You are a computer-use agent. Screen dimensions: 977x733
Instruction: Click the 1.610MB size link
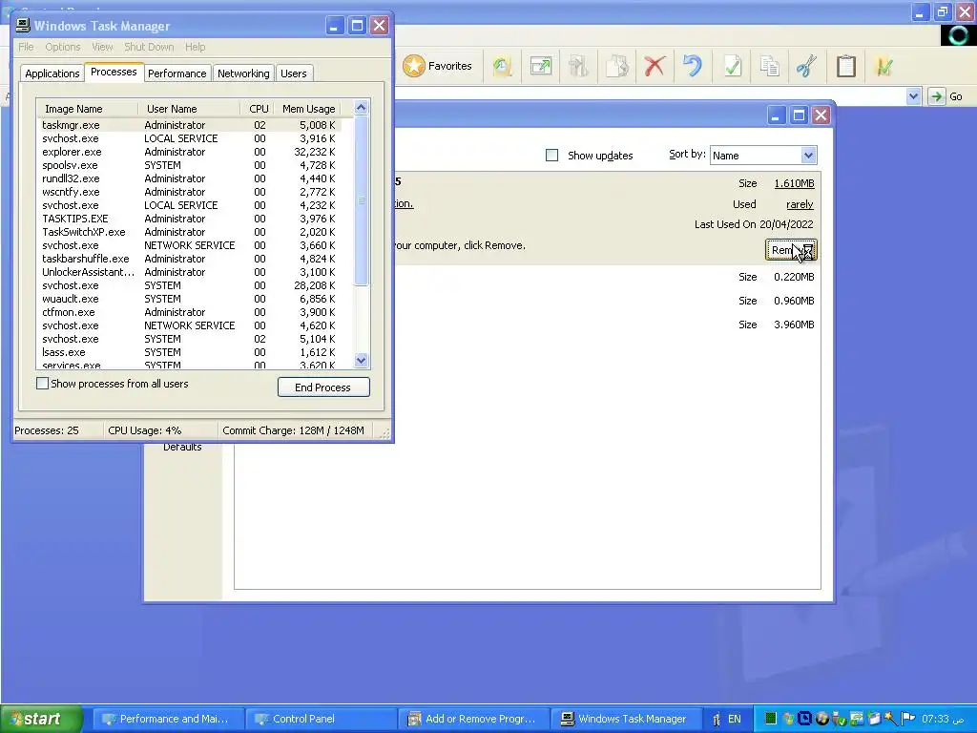coord(794,183)
